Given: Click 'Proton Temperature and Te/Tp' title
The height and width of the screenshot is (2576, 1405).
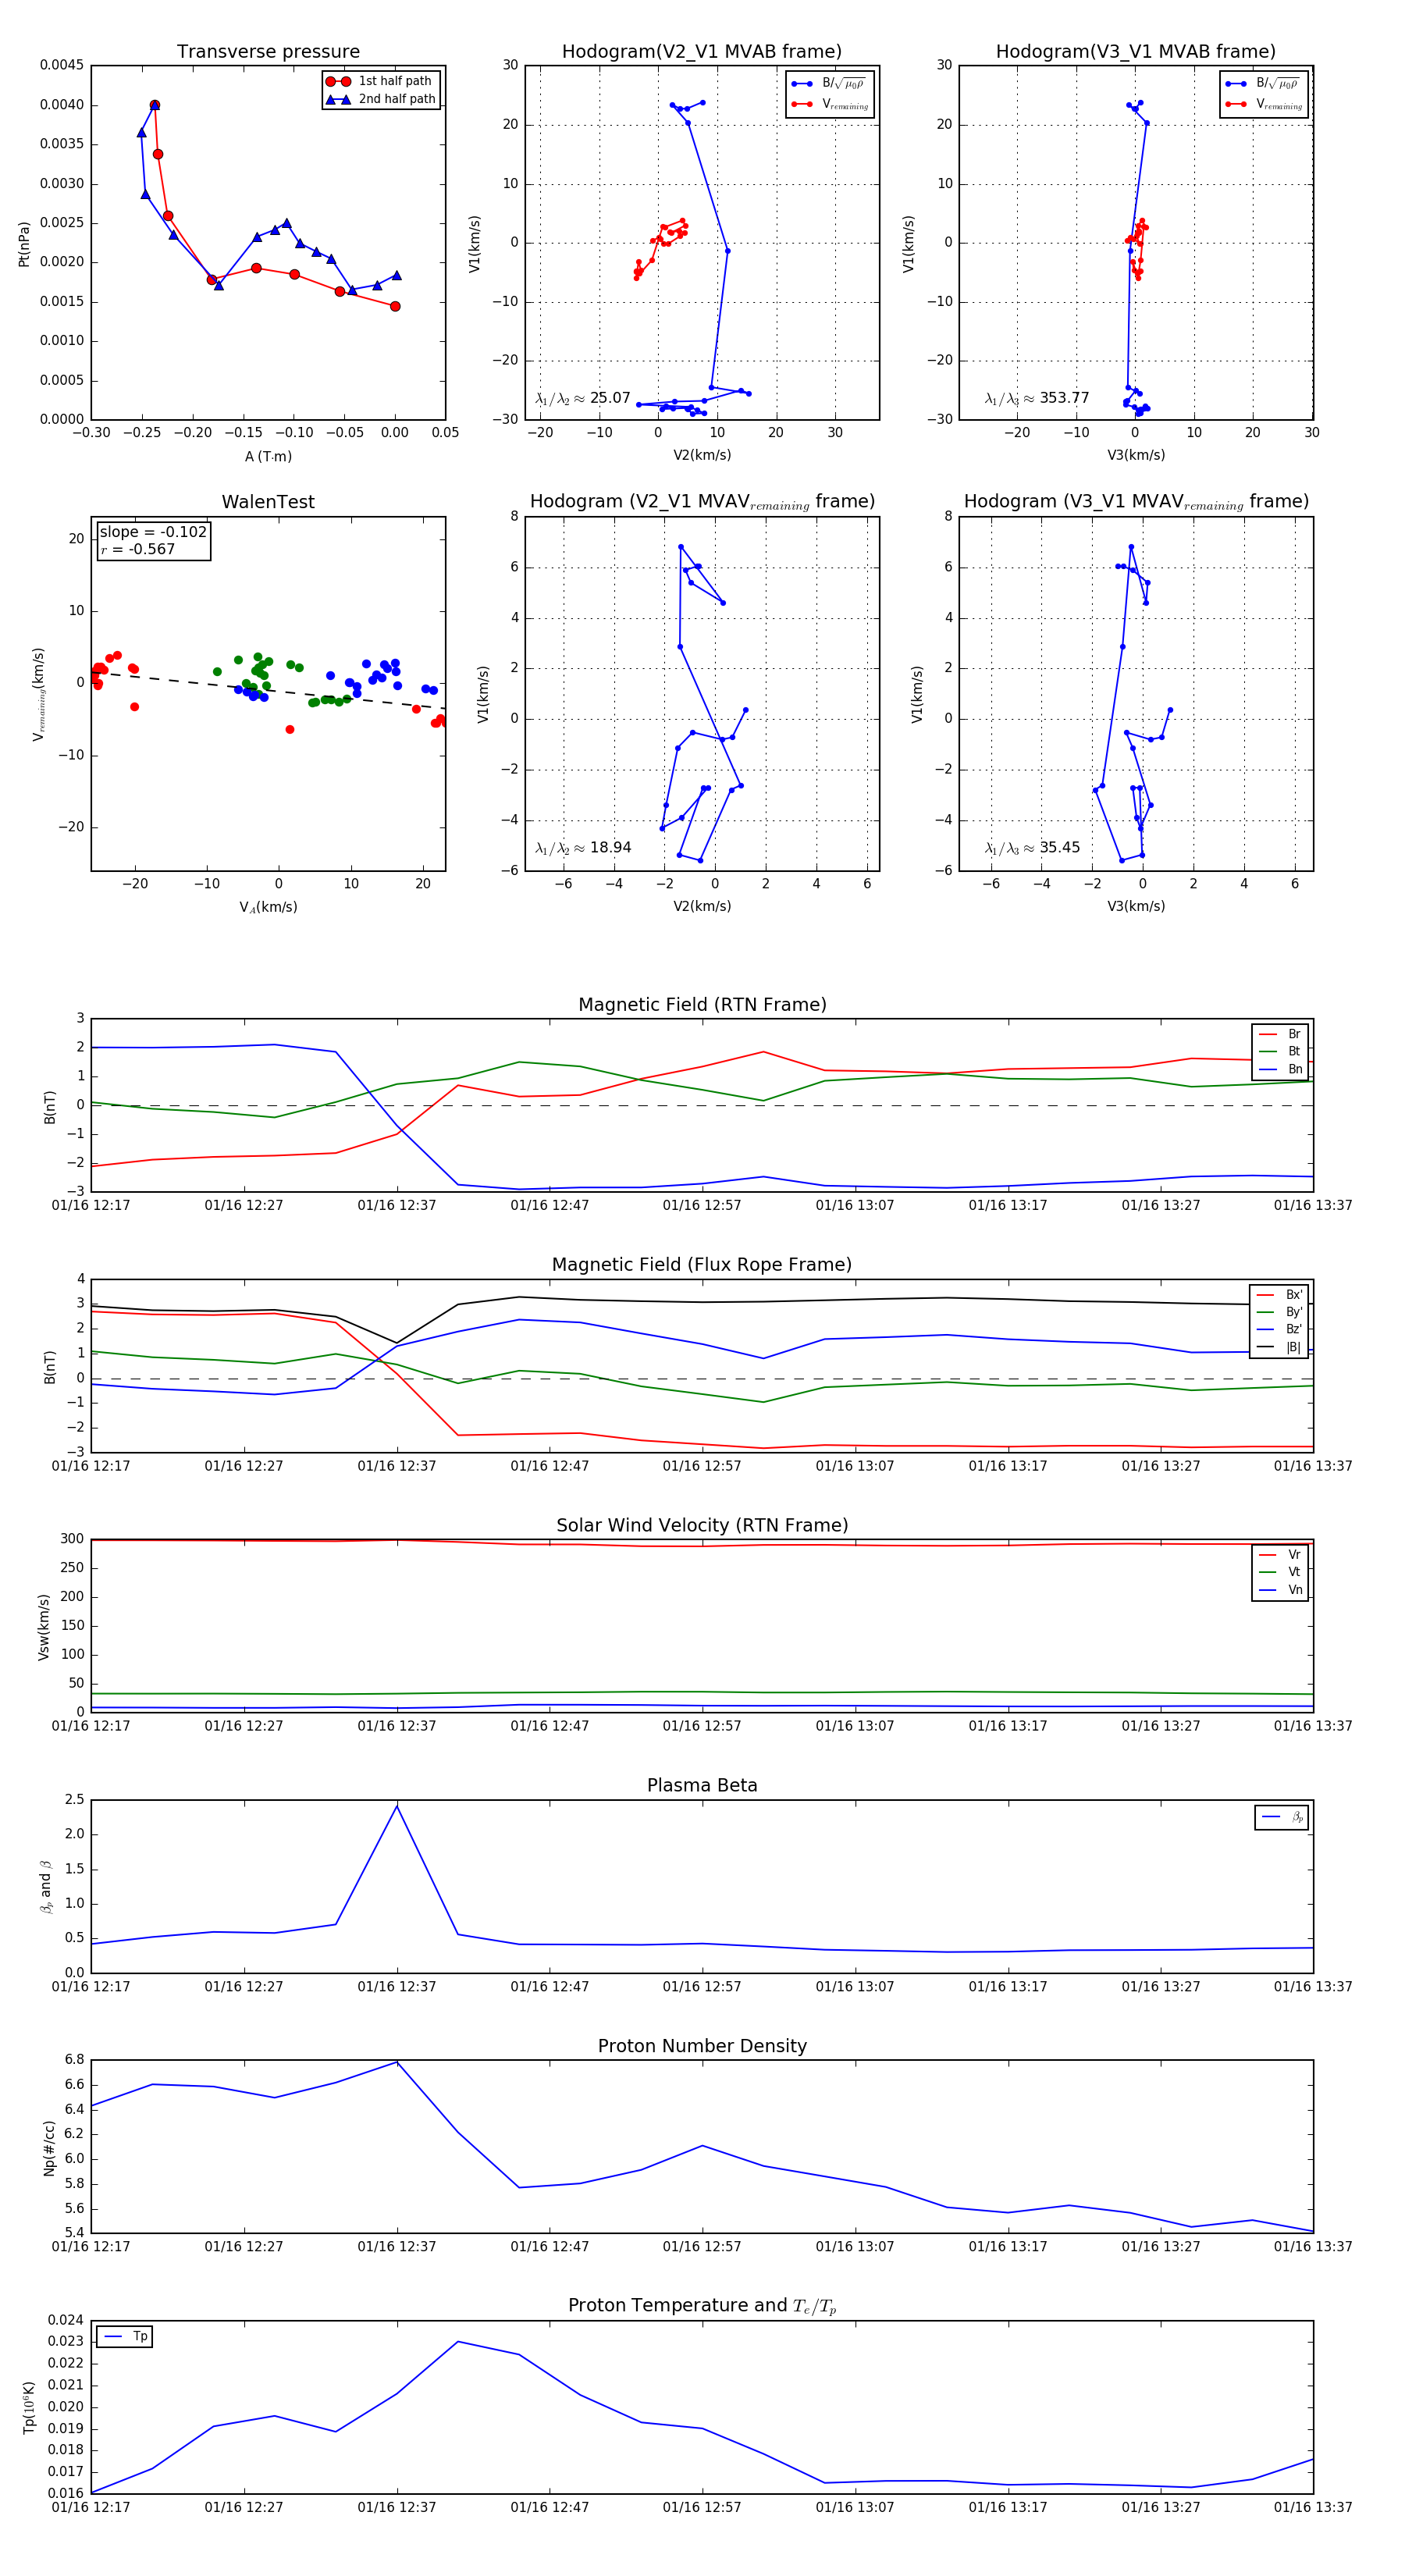Looking at the screenshot, I should tap(702, 2306).
